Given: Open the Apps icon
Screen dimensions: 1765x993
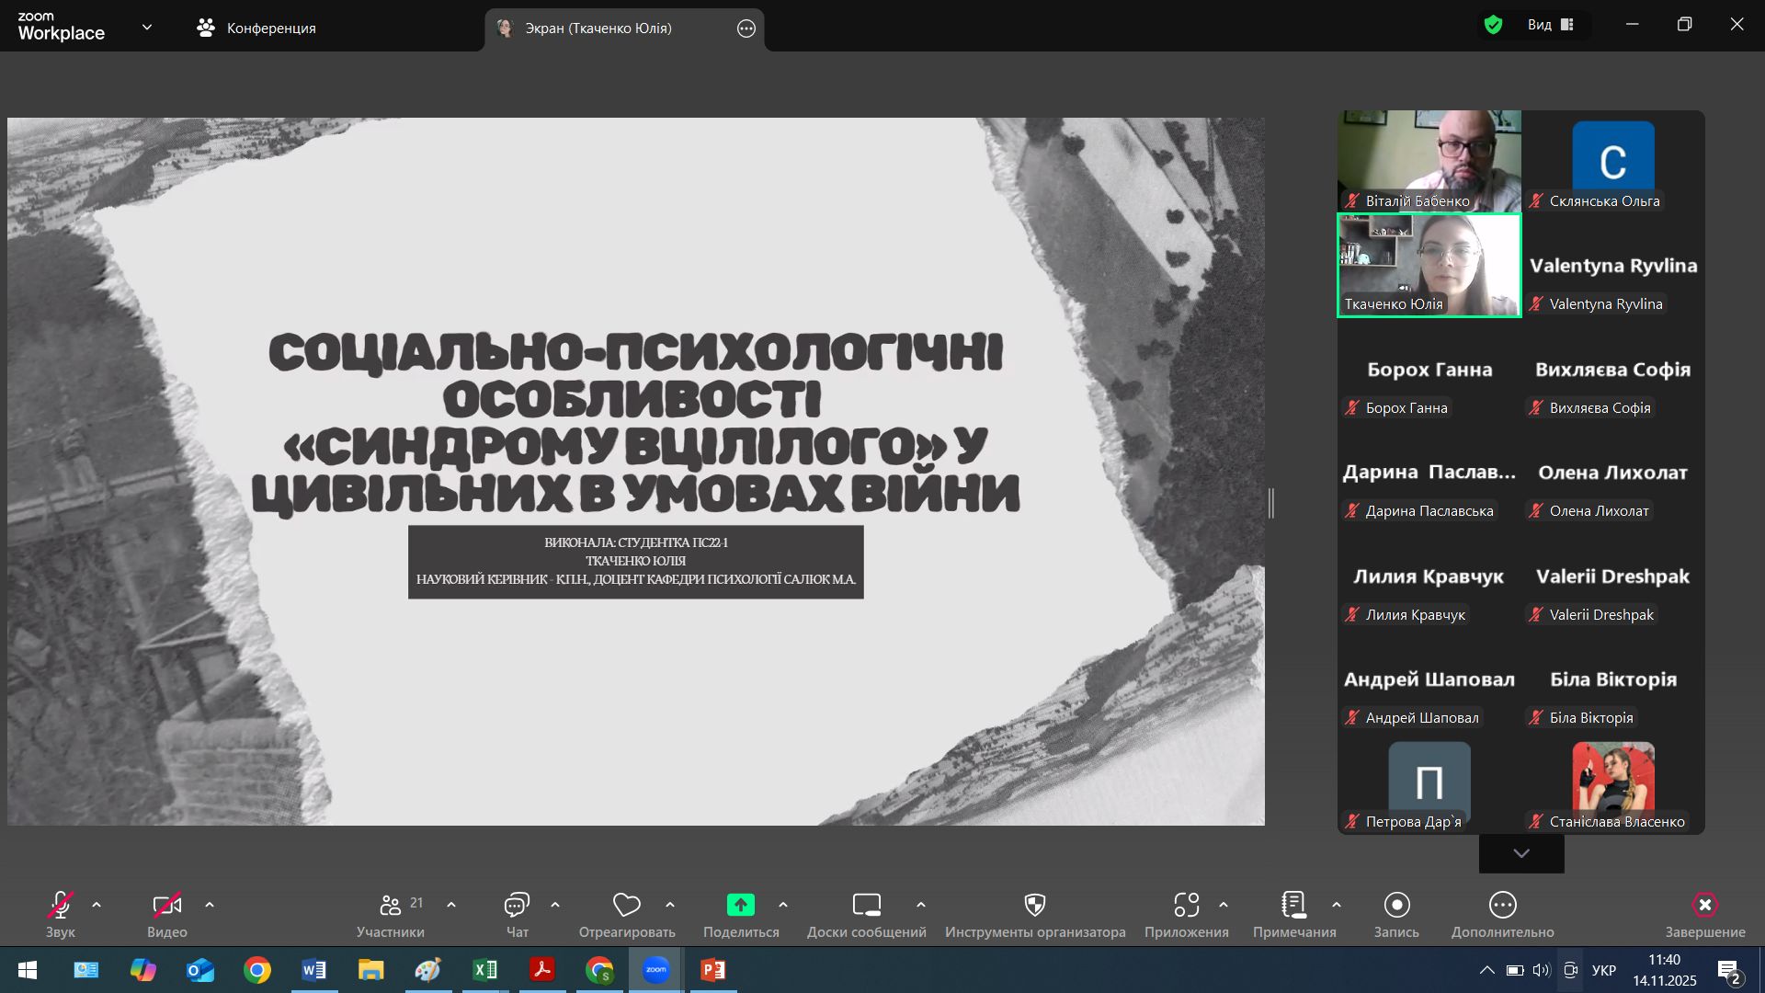Looking at the screenshot, I should click(1186, 906).
